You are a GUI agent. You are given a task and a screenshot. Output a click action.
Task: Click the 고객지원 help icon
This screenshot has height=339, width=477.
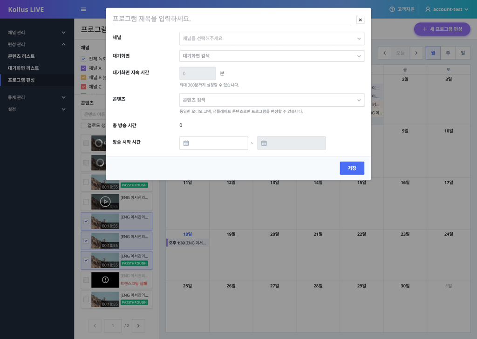click(x=392, y=9)
